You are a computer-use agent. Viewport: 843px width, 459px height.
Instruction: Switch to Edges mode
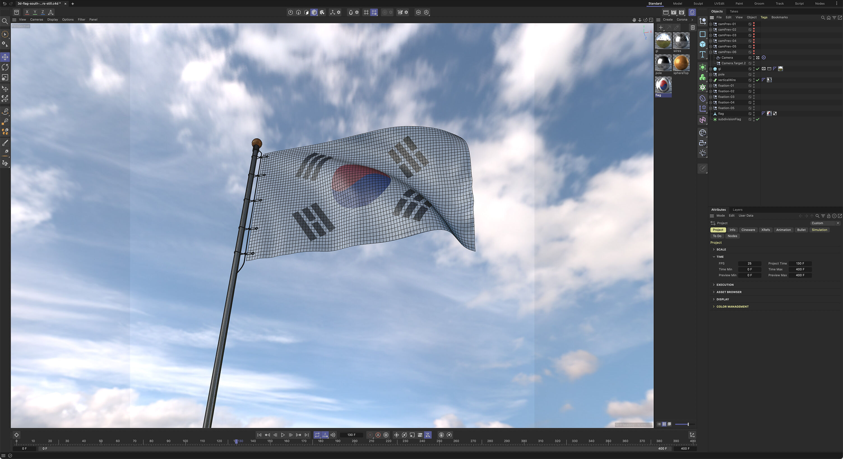pyautogui.click(x=298, y=12)
